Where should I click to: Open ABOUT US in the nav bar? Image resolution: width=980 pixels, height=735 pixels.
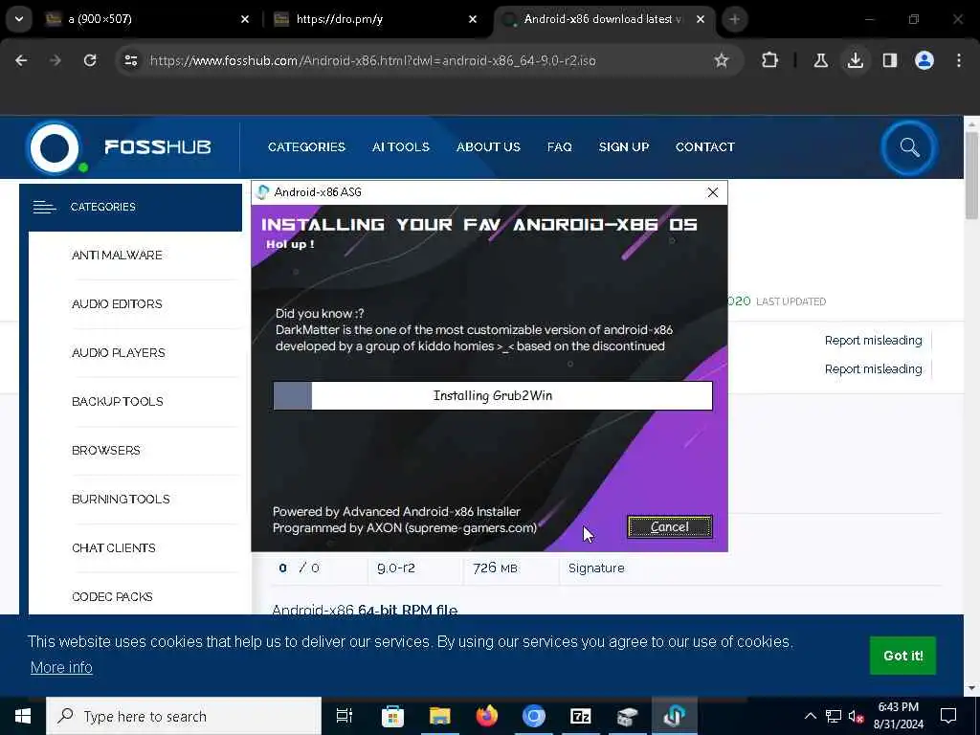tap(488, 146)
